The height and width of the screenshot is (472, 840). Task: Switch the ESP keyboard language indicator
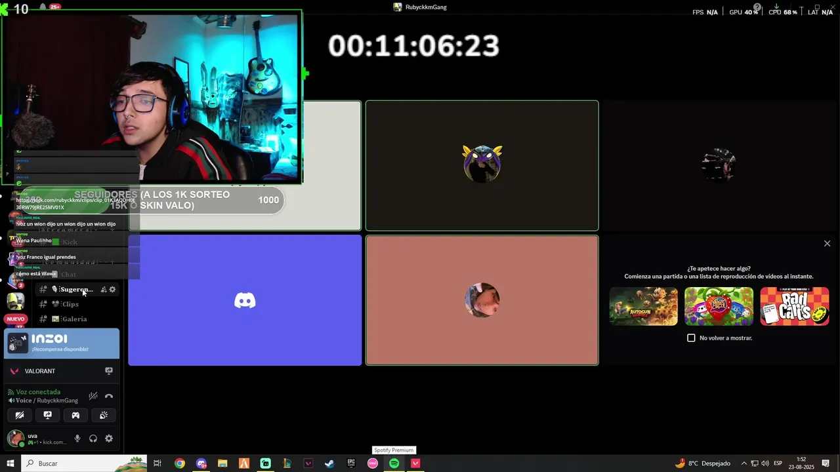(x=778, y=463)
